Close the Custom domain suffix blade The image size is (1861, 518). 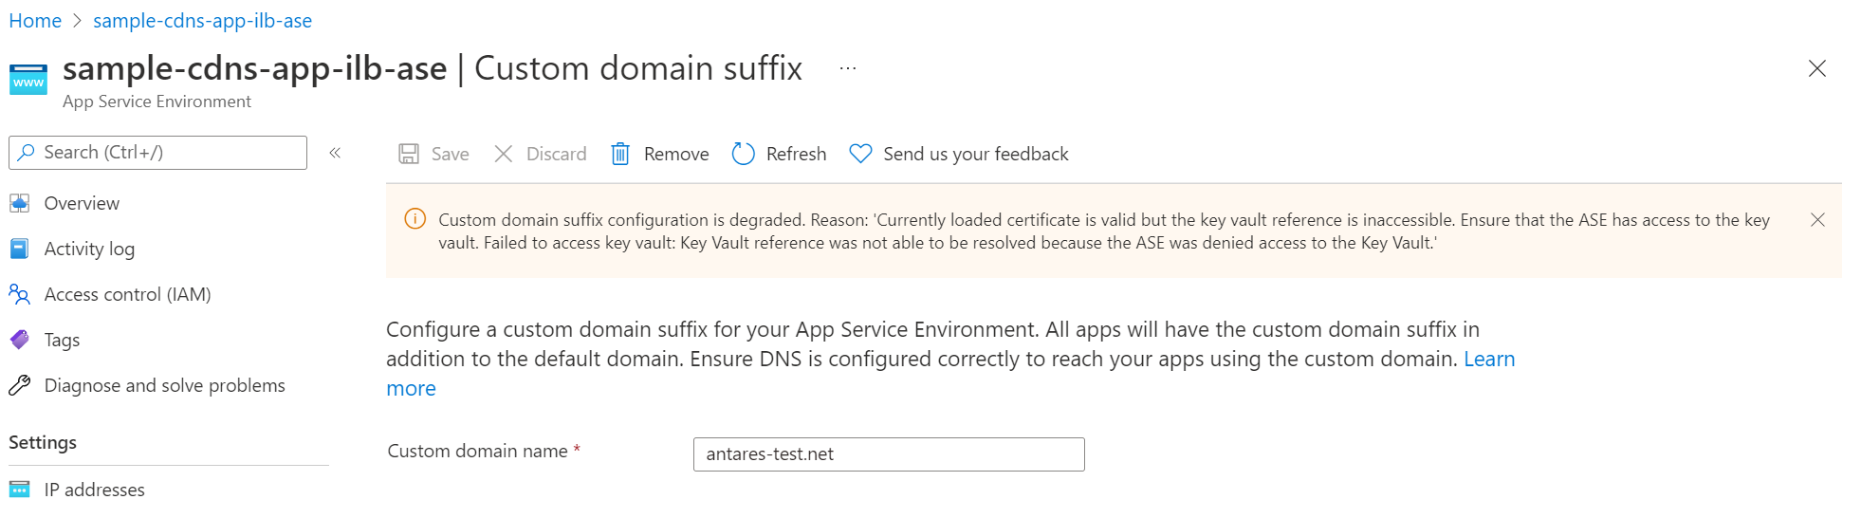click(1817, 68)
